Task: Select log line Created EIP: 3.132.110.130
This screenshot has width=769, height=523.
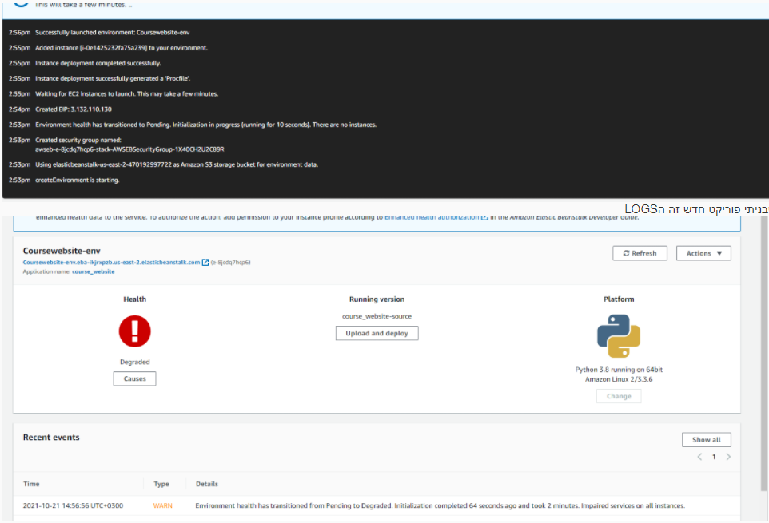Action: [74, 109]
